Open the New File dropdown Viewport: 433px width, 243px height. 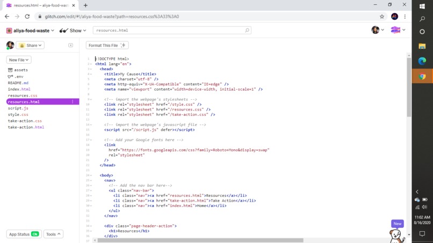pyautogui.click(x=19, y=60)
